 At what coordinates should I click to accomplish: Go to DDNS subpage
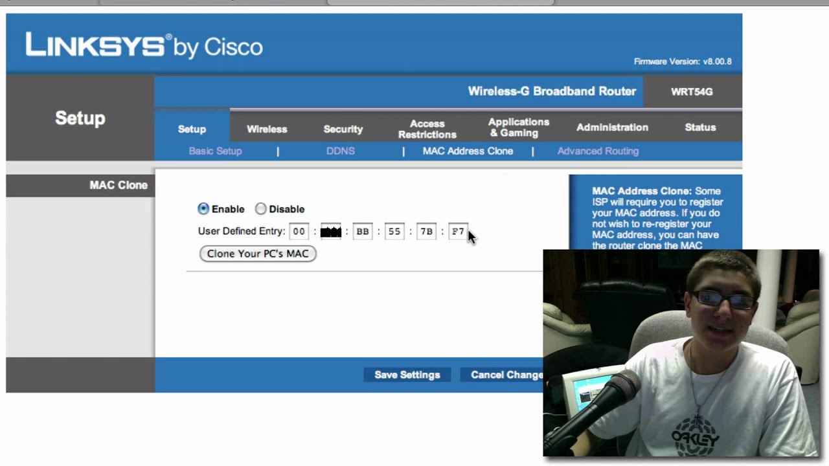[x=341, y=151]
